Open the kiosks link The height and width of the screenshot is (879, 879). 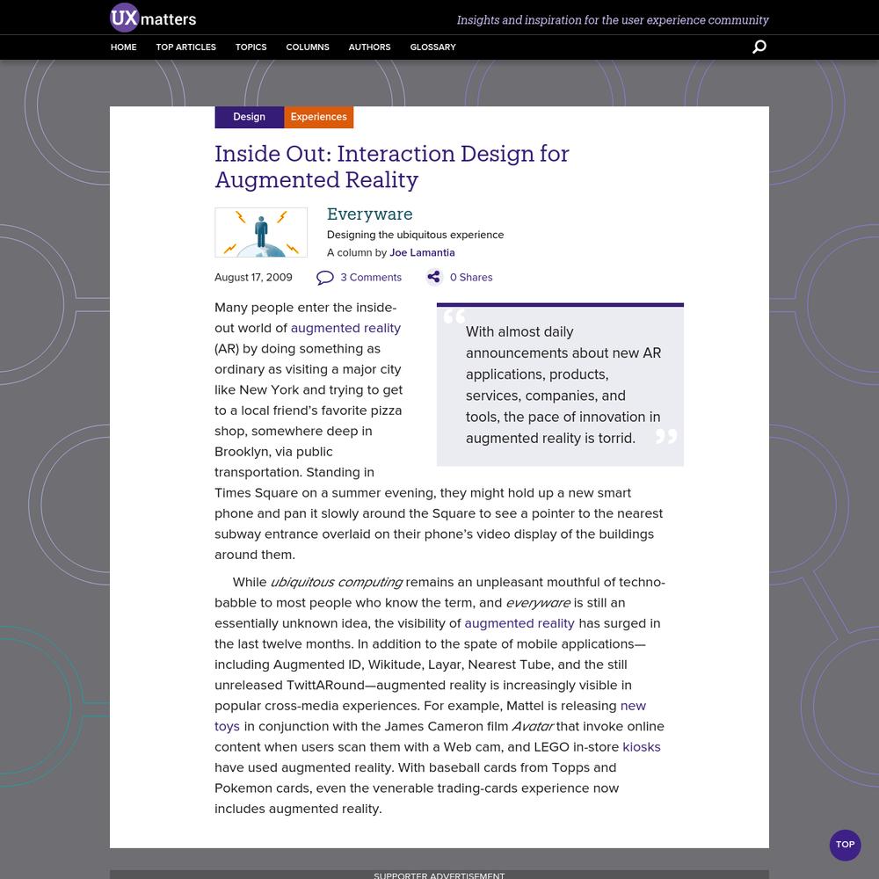tap(642, 746)
